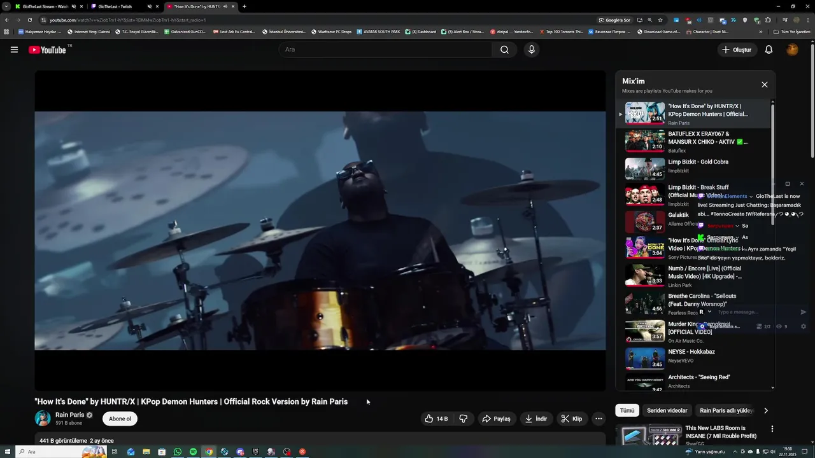The width and height of the screenshot is (815, 458).
Task: Select the Tümü filter chip
Action: 627,410
